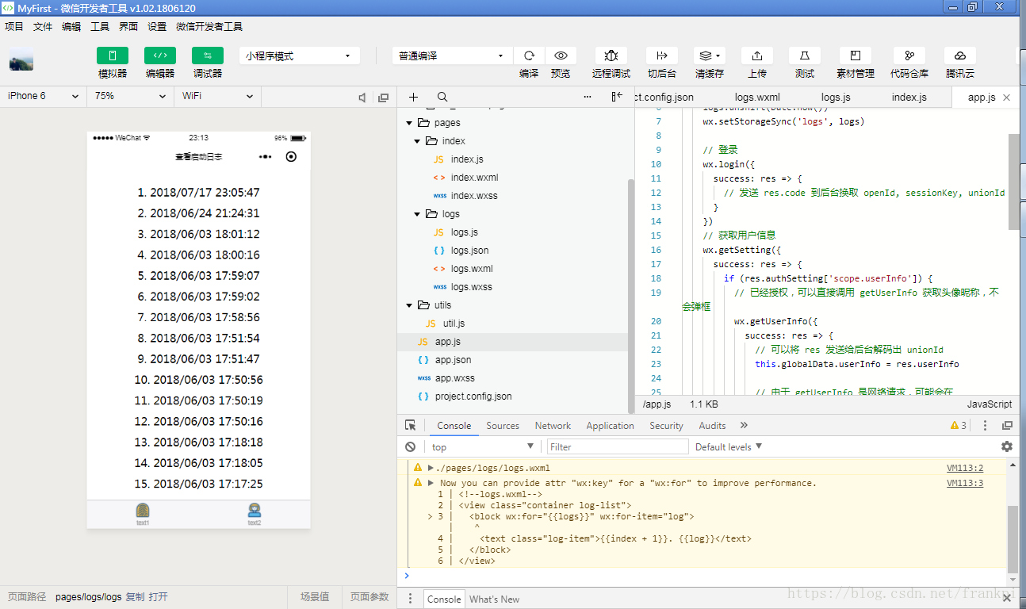Click the add new file plus icon
This screenshot has width=1026, height=609.
(x=413, y=97)
